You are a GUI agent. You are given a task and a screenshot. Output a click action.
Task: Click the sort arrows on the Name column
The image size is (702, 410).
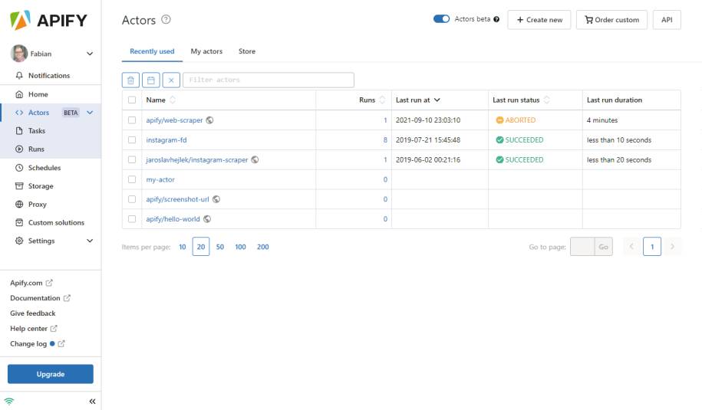(x=173, y=100)
